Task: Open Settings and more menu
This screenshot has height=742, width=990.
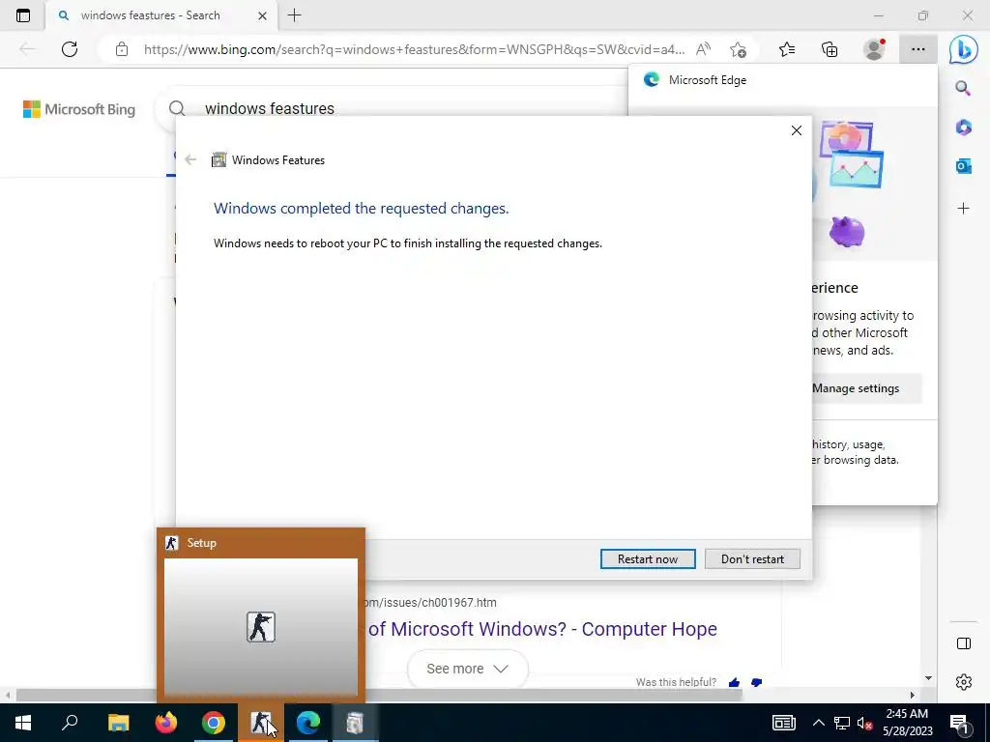Action: click(918, 49)
